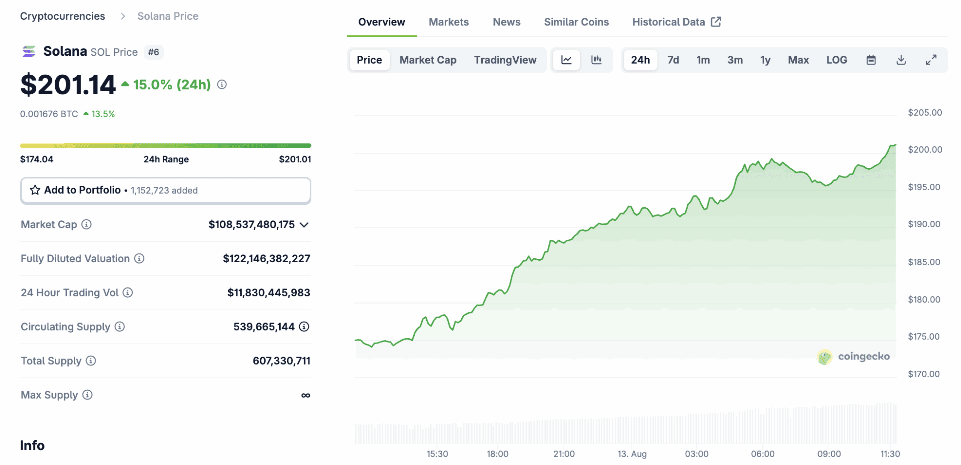961x465 pixels.
Task: Open the Similar Coins tab
Action: [x=576, y=22]
